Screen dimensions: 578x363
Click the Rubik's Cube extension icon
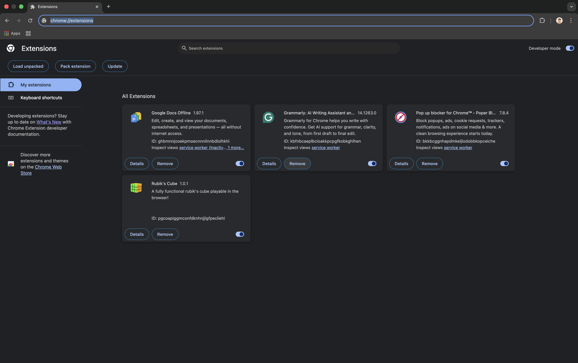(x=136, y=188)
